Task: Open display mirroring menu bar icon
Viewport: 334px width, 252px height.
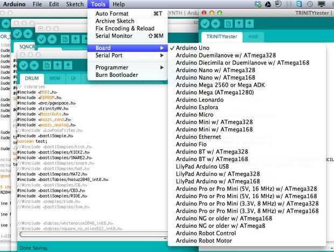Action: (x=322, y=4)
